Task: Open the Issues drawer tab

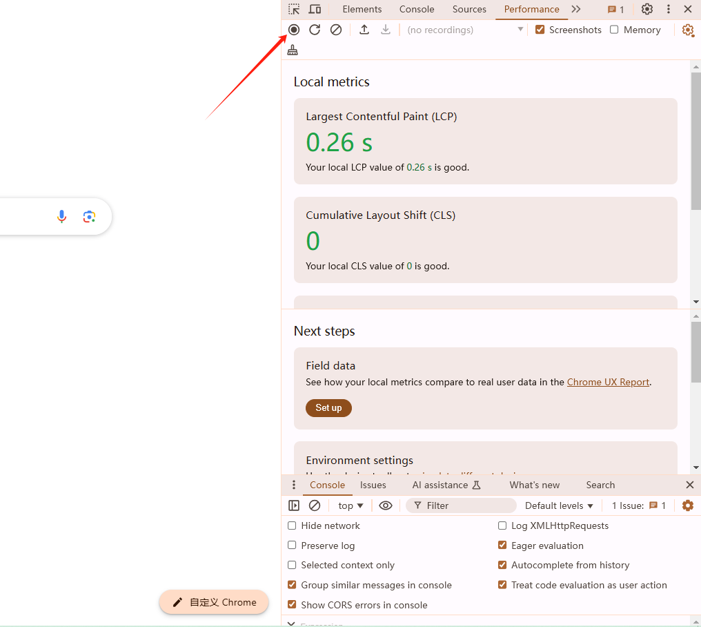Action: pyautogui.click(x=373, y=485)
